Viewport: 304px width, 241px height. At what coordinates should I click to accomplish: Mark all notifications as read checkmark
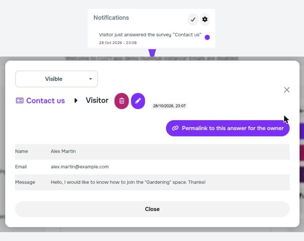pyautogui.click(x=193, y=19)
